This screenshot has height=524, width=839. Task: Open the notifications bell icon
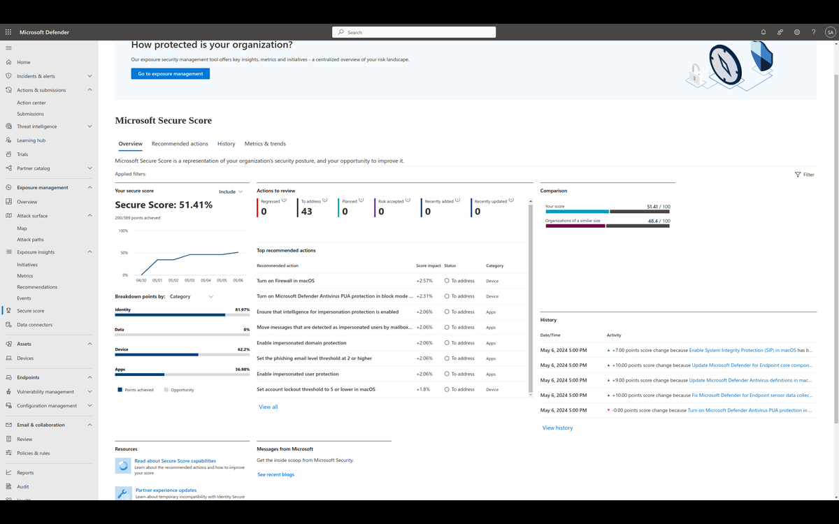[x=763, y=32]
